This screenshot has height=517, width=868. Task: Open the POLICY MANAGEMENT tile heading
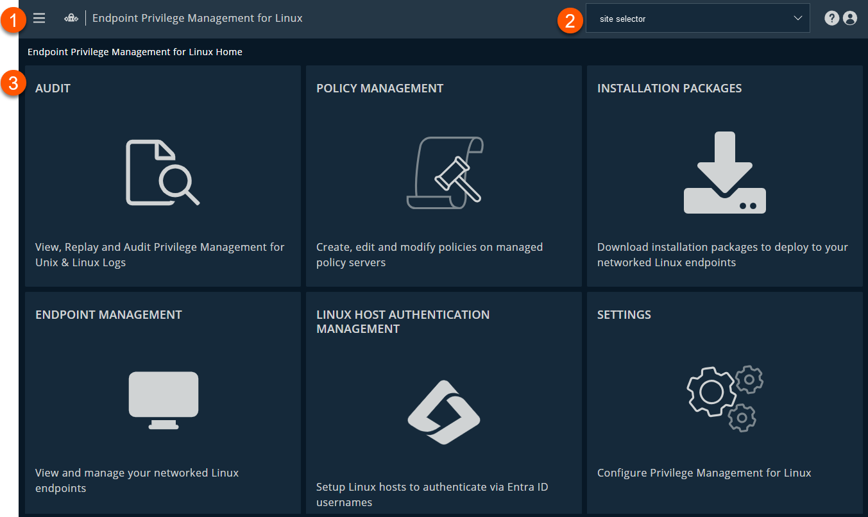tap(380, 89)
